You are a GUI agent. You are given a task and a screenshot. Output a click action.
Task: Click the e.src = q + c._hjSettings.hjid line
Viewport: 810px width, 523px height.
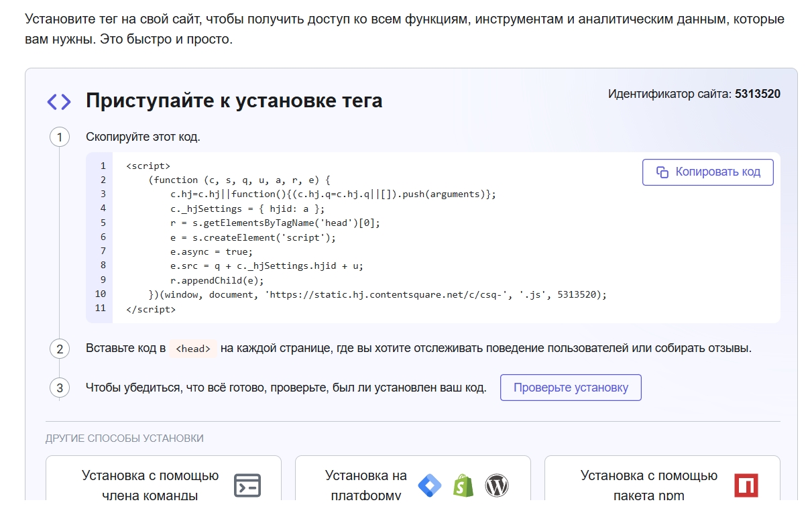[267, 266]
